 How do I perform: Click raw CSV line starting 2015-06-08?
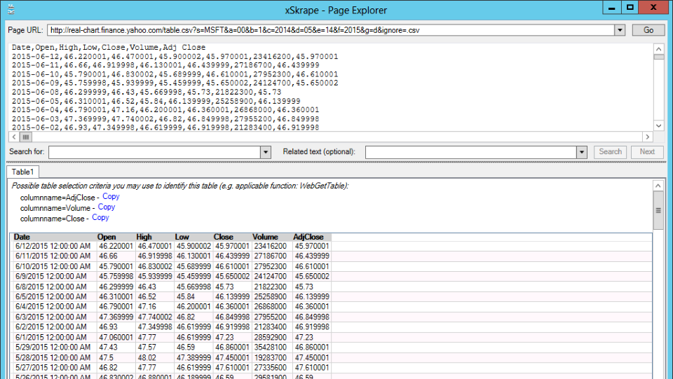(147, 92)
